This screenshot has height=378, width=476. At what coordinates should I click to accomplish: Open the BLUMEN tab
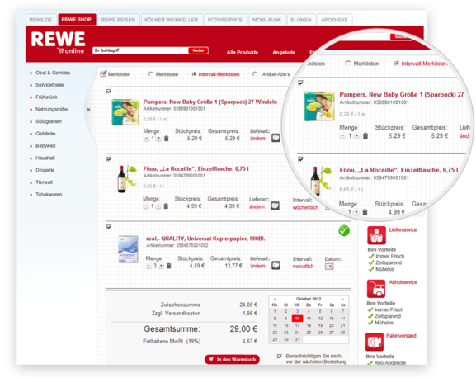pos(301,20)
